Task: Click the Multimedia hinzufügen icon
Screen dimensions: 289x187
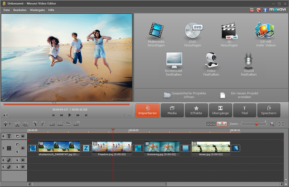Action: pos(156,31)
